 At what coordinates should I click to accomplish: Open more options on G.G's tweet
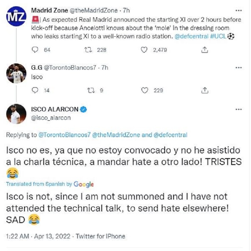[238, 67]
